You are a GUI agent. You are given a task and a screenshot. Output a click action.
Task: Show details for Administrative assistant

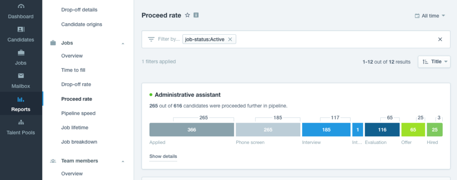click(x=163, y=156)
